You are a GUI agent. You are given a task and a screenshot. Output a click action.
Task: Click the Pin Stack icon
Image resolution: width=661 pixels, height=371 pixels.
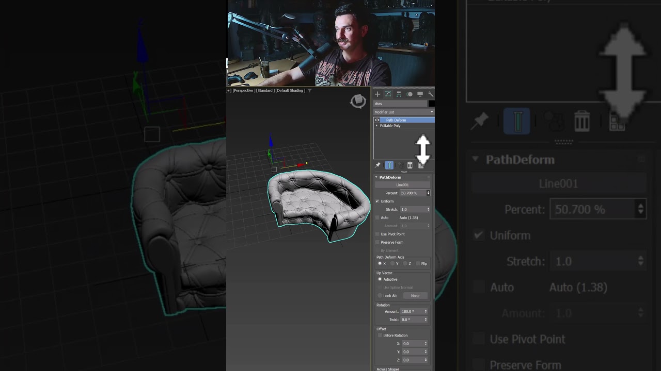click(x=377, y=165)
